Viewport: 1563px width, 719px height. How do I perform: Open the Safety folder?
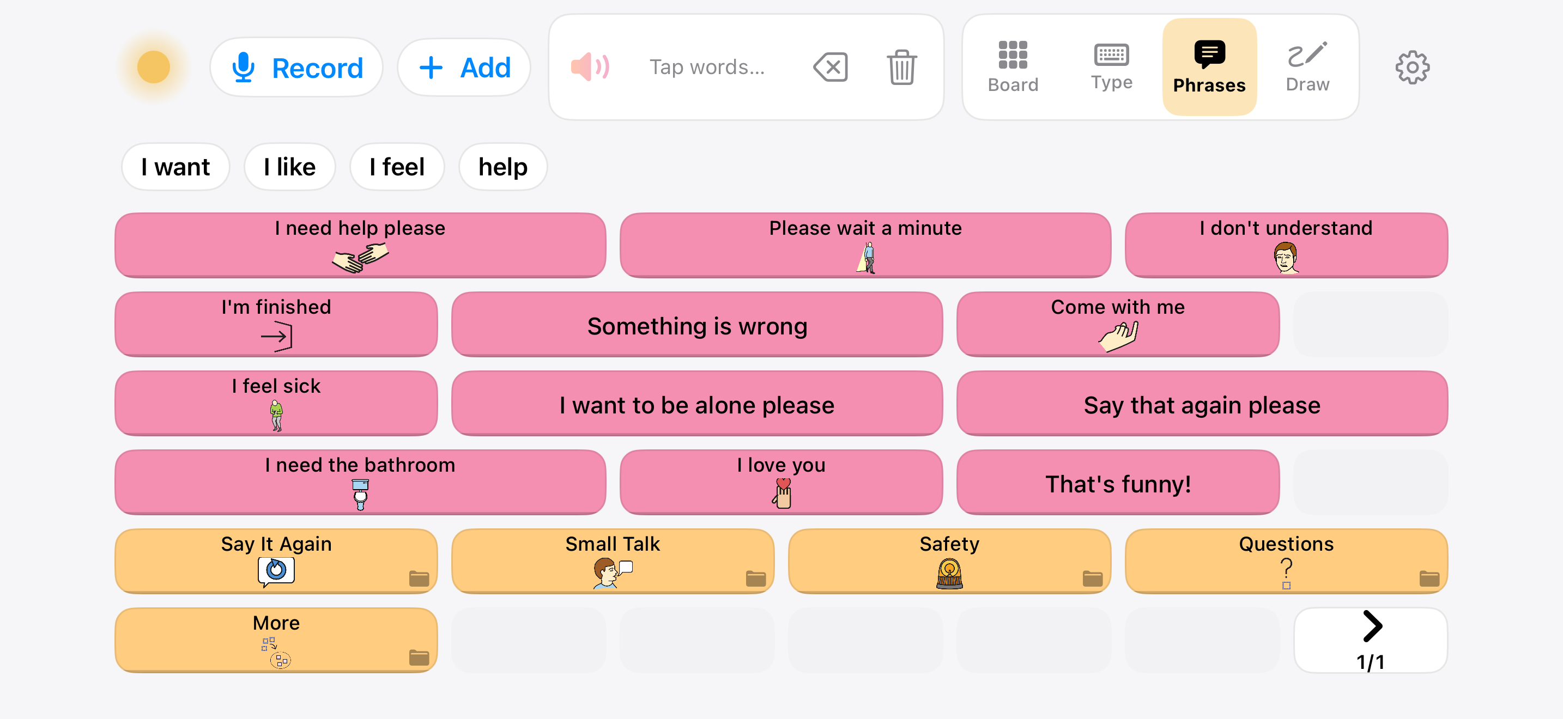(x=949, y=561)
